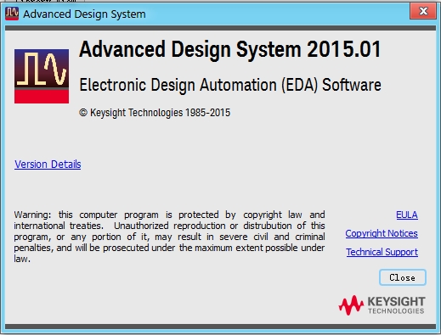The width and height of the screenshot is (441, 335).
Task: Click the '© Keysight Technologies 1985-2015' copyright line
Action: [x=155, y=113]
